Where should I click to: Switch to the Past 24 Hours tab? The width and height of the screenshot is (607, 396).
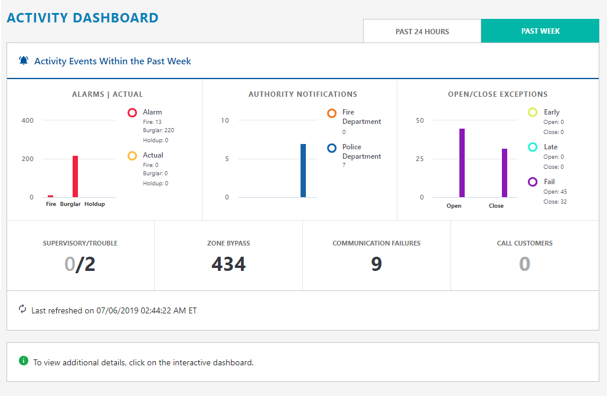(x=422, y=31)
